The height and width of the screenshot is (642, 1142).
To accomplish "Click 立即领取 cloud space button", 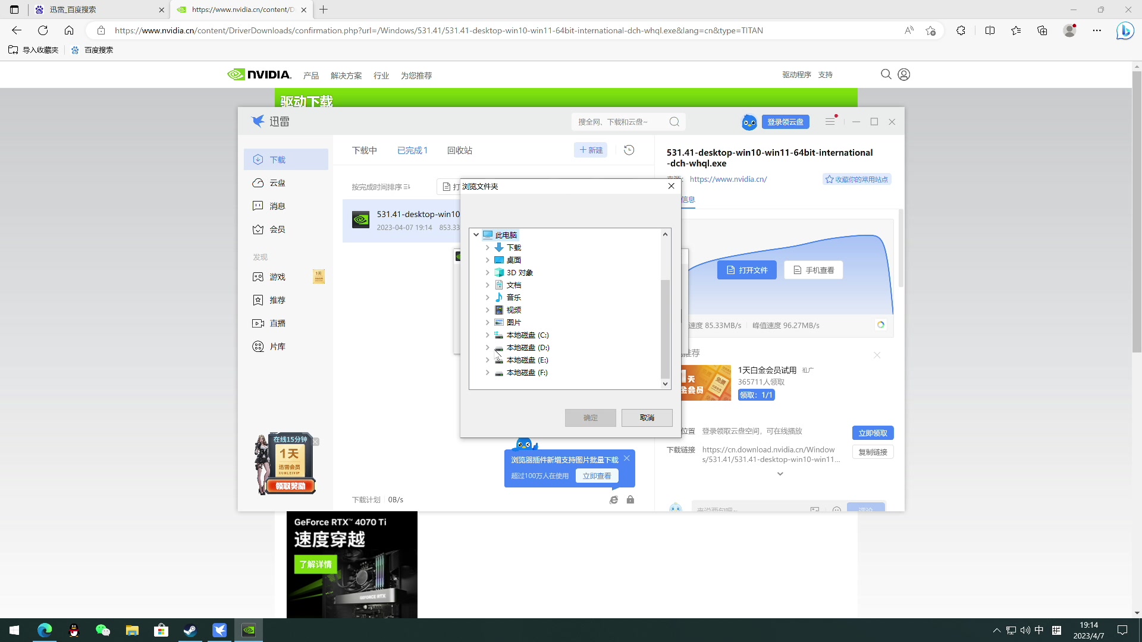I will pyautogui.click(x=873, y=433).
